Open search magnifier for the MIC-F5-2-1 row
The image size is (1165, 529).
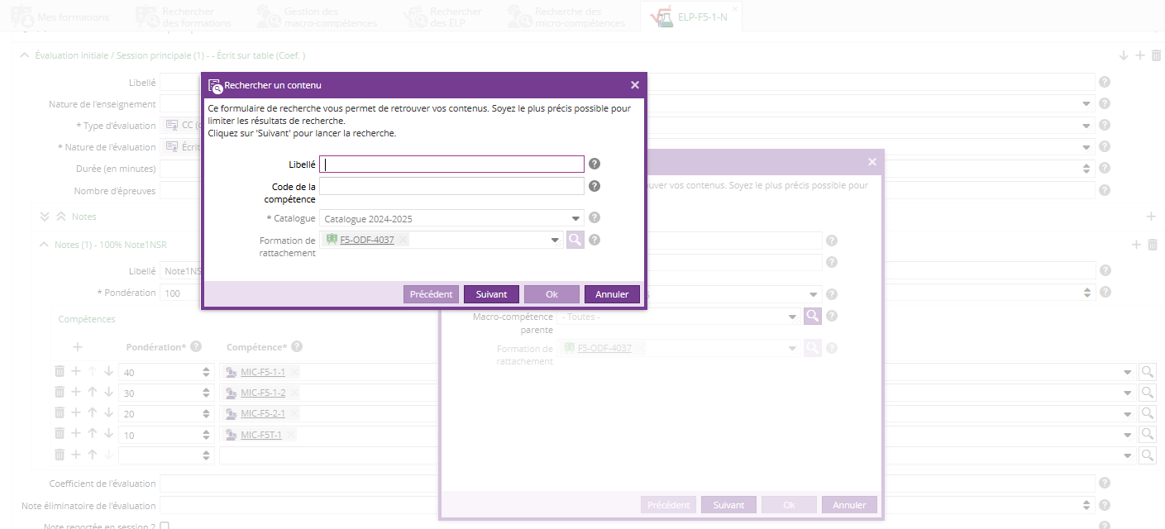1147,413
